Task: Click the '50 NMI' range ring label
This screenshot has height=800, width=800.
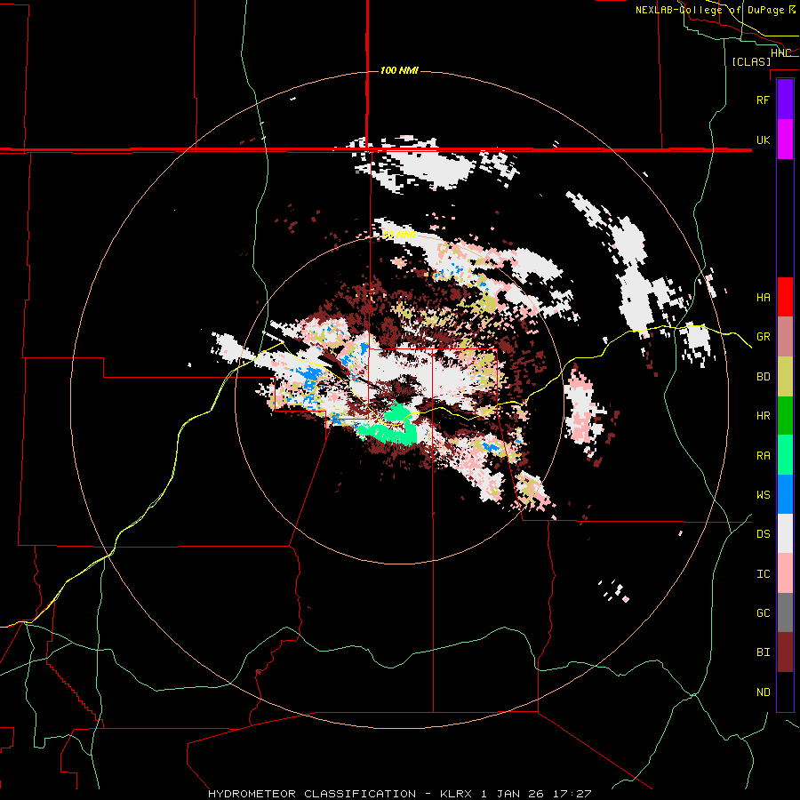Action: coord(399,236)
